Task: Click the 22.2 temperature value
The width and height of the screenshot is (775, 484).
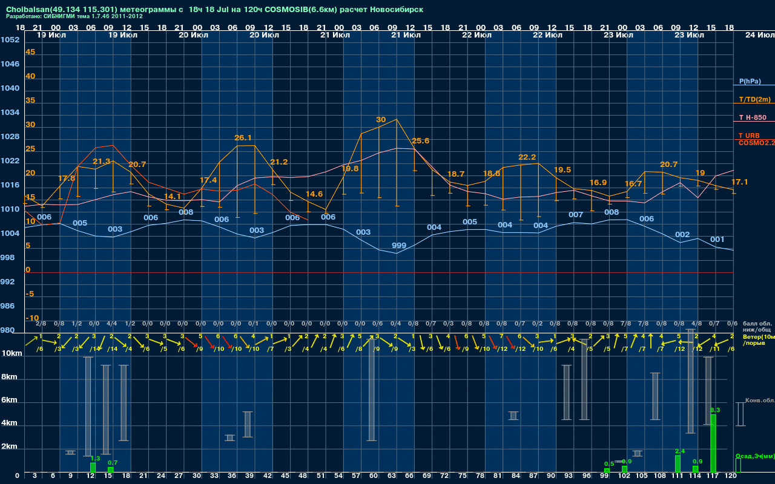Action: pos(527,157)
